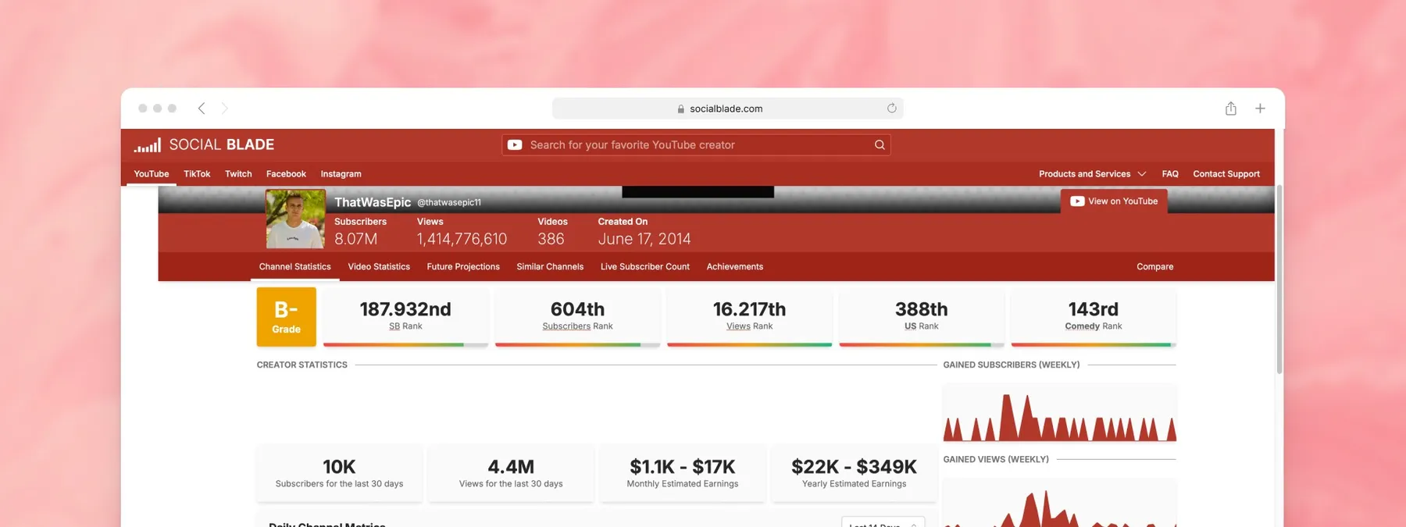Click the June 17, 2014 creation date
This screenshot has width=1406, height=527.
(x=644, y=239)
